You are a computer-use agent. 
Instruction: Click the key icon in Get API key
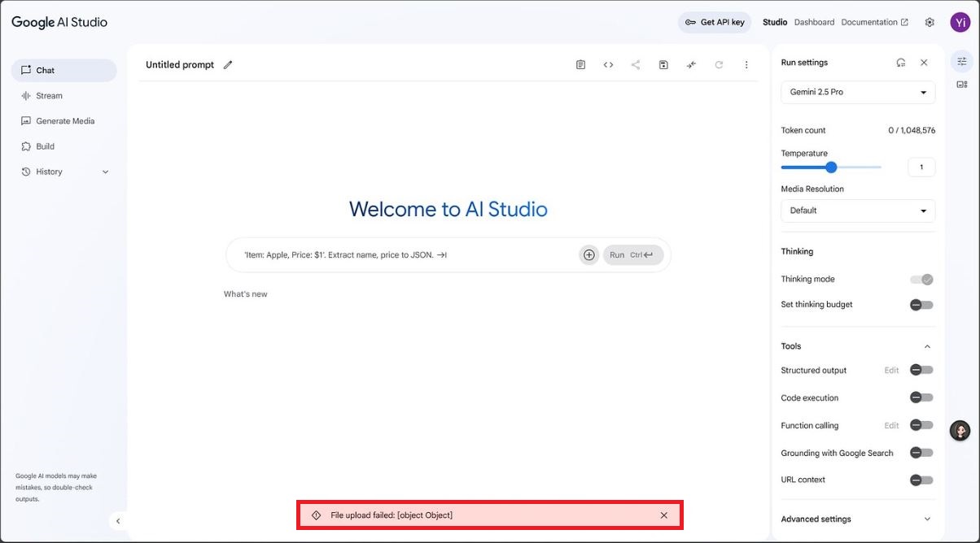690,23
